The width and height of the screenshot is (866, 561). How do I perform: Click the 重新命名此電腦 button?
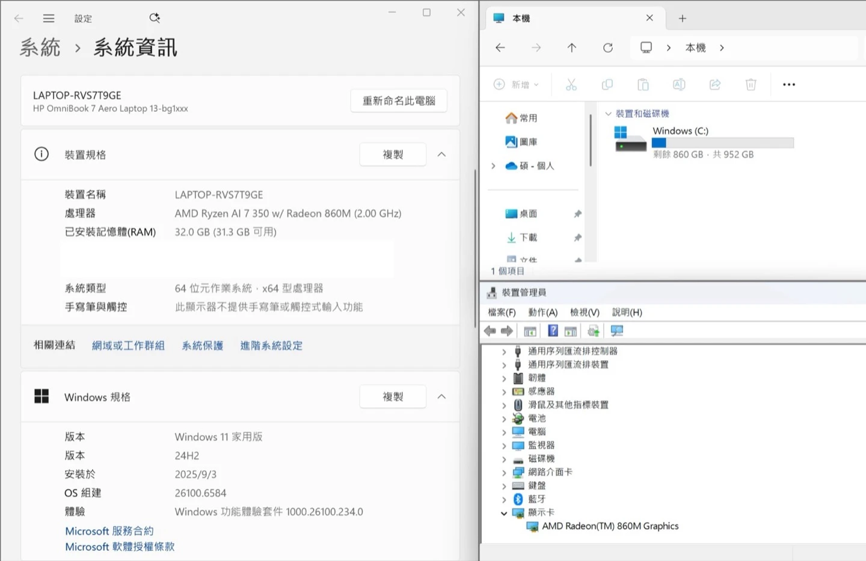click(x=399, y=101)
